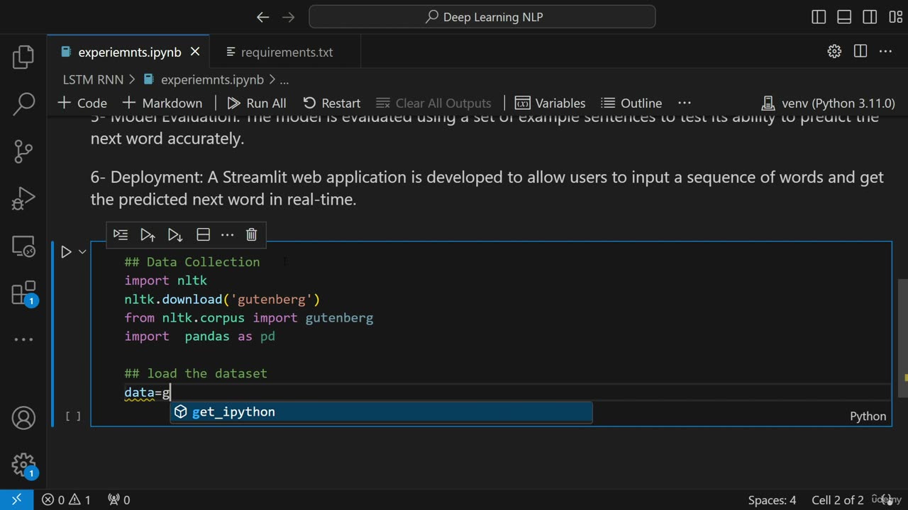Go back with the navigation arrow
Screen dimensions: 908x510
coord(263,17)
